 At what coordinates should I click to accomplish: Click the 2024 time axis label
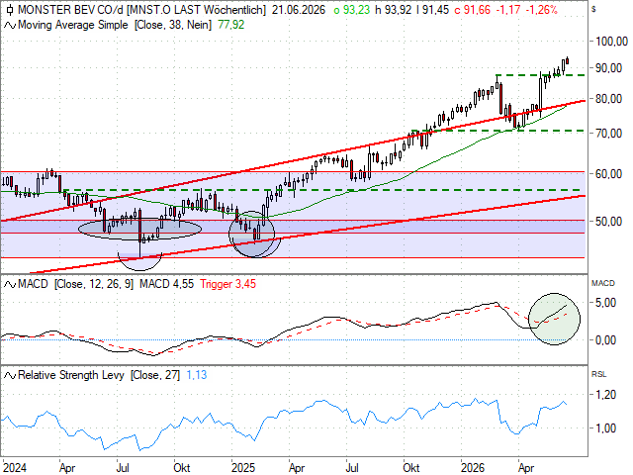click(15, 468)
